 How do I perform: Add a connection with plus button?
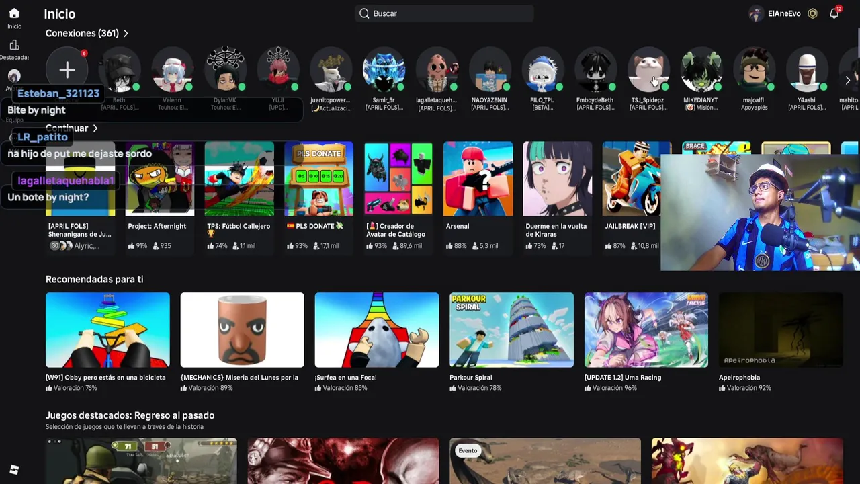(x=67, y=70)
